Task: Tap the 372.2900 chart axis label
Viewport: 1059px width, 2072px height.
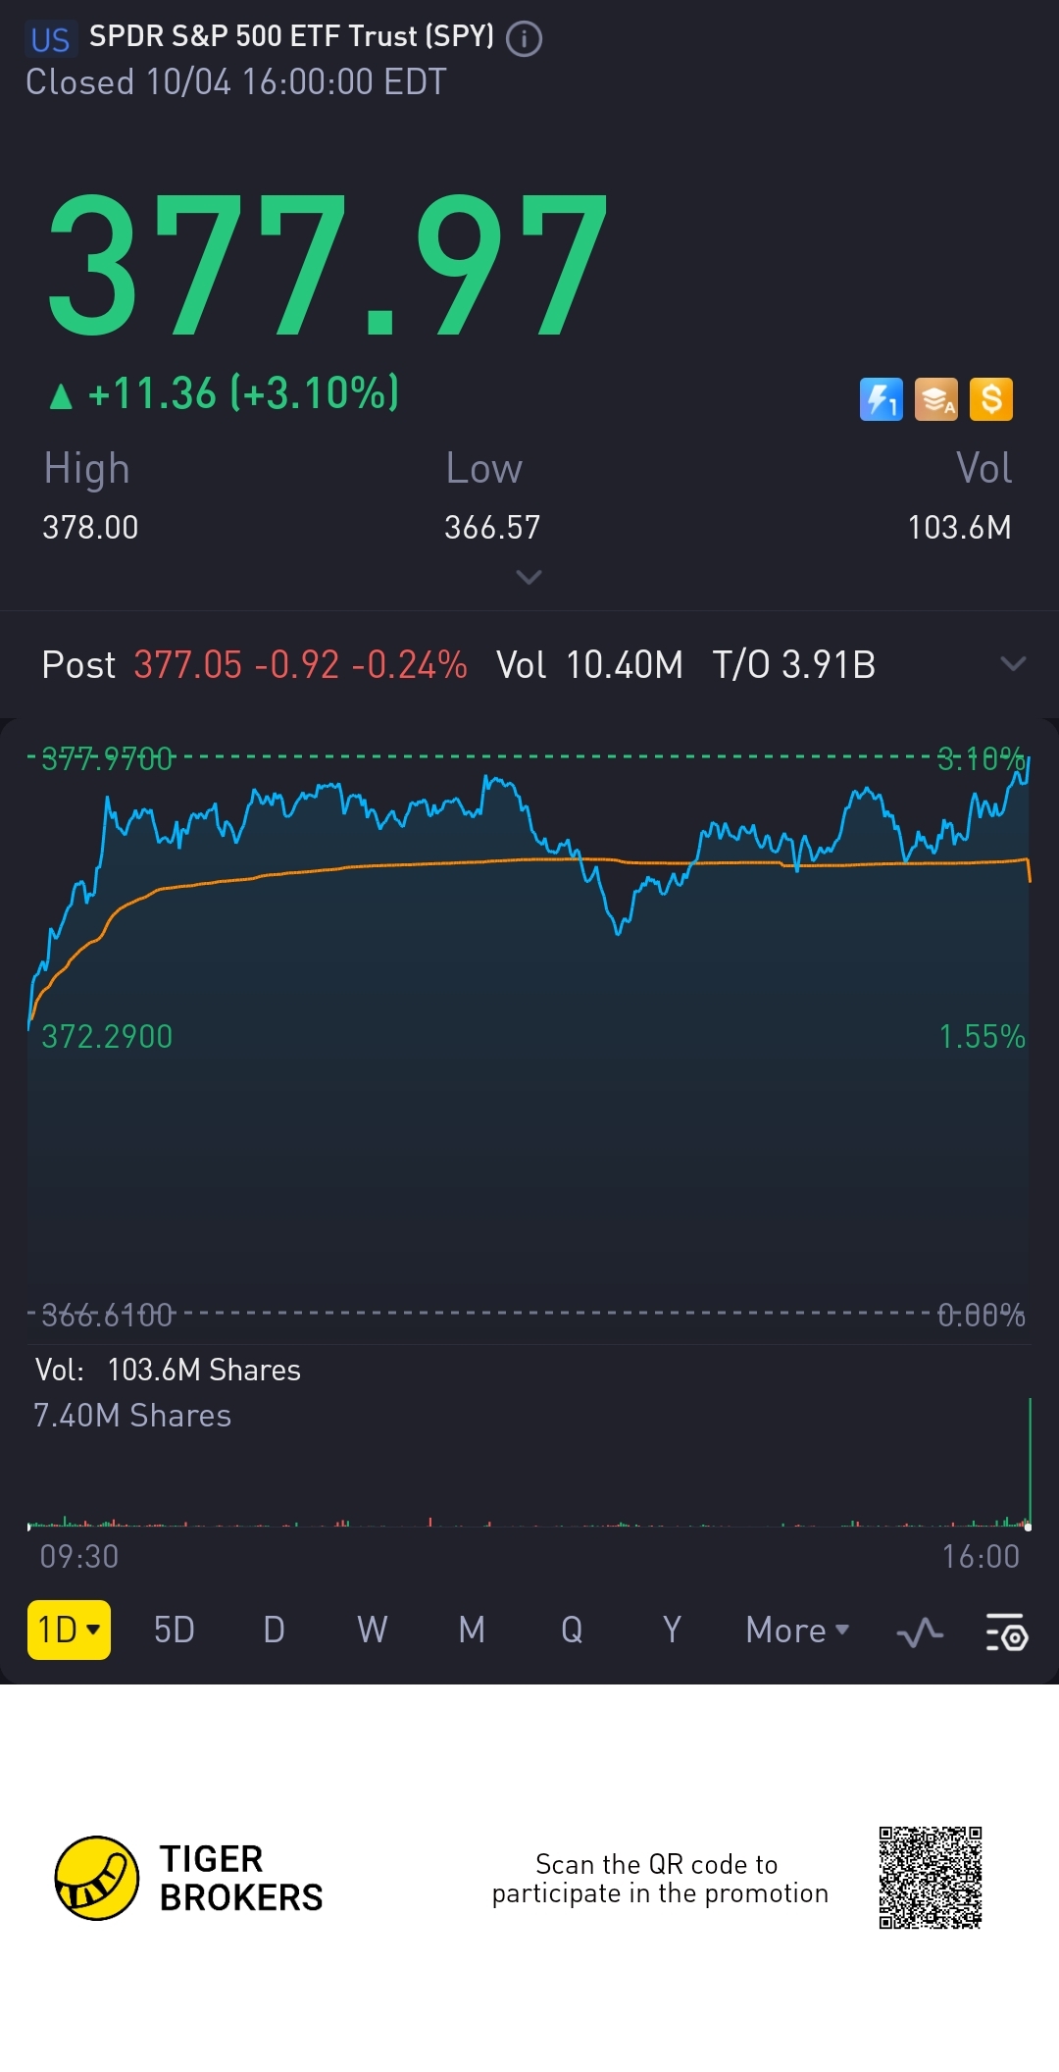Action: (107, 1037)
